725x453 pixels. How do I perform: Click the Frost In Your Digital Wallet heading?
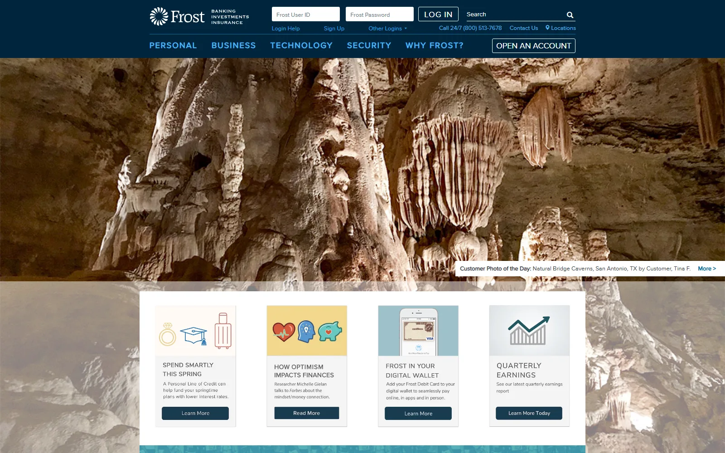(412, 371)
